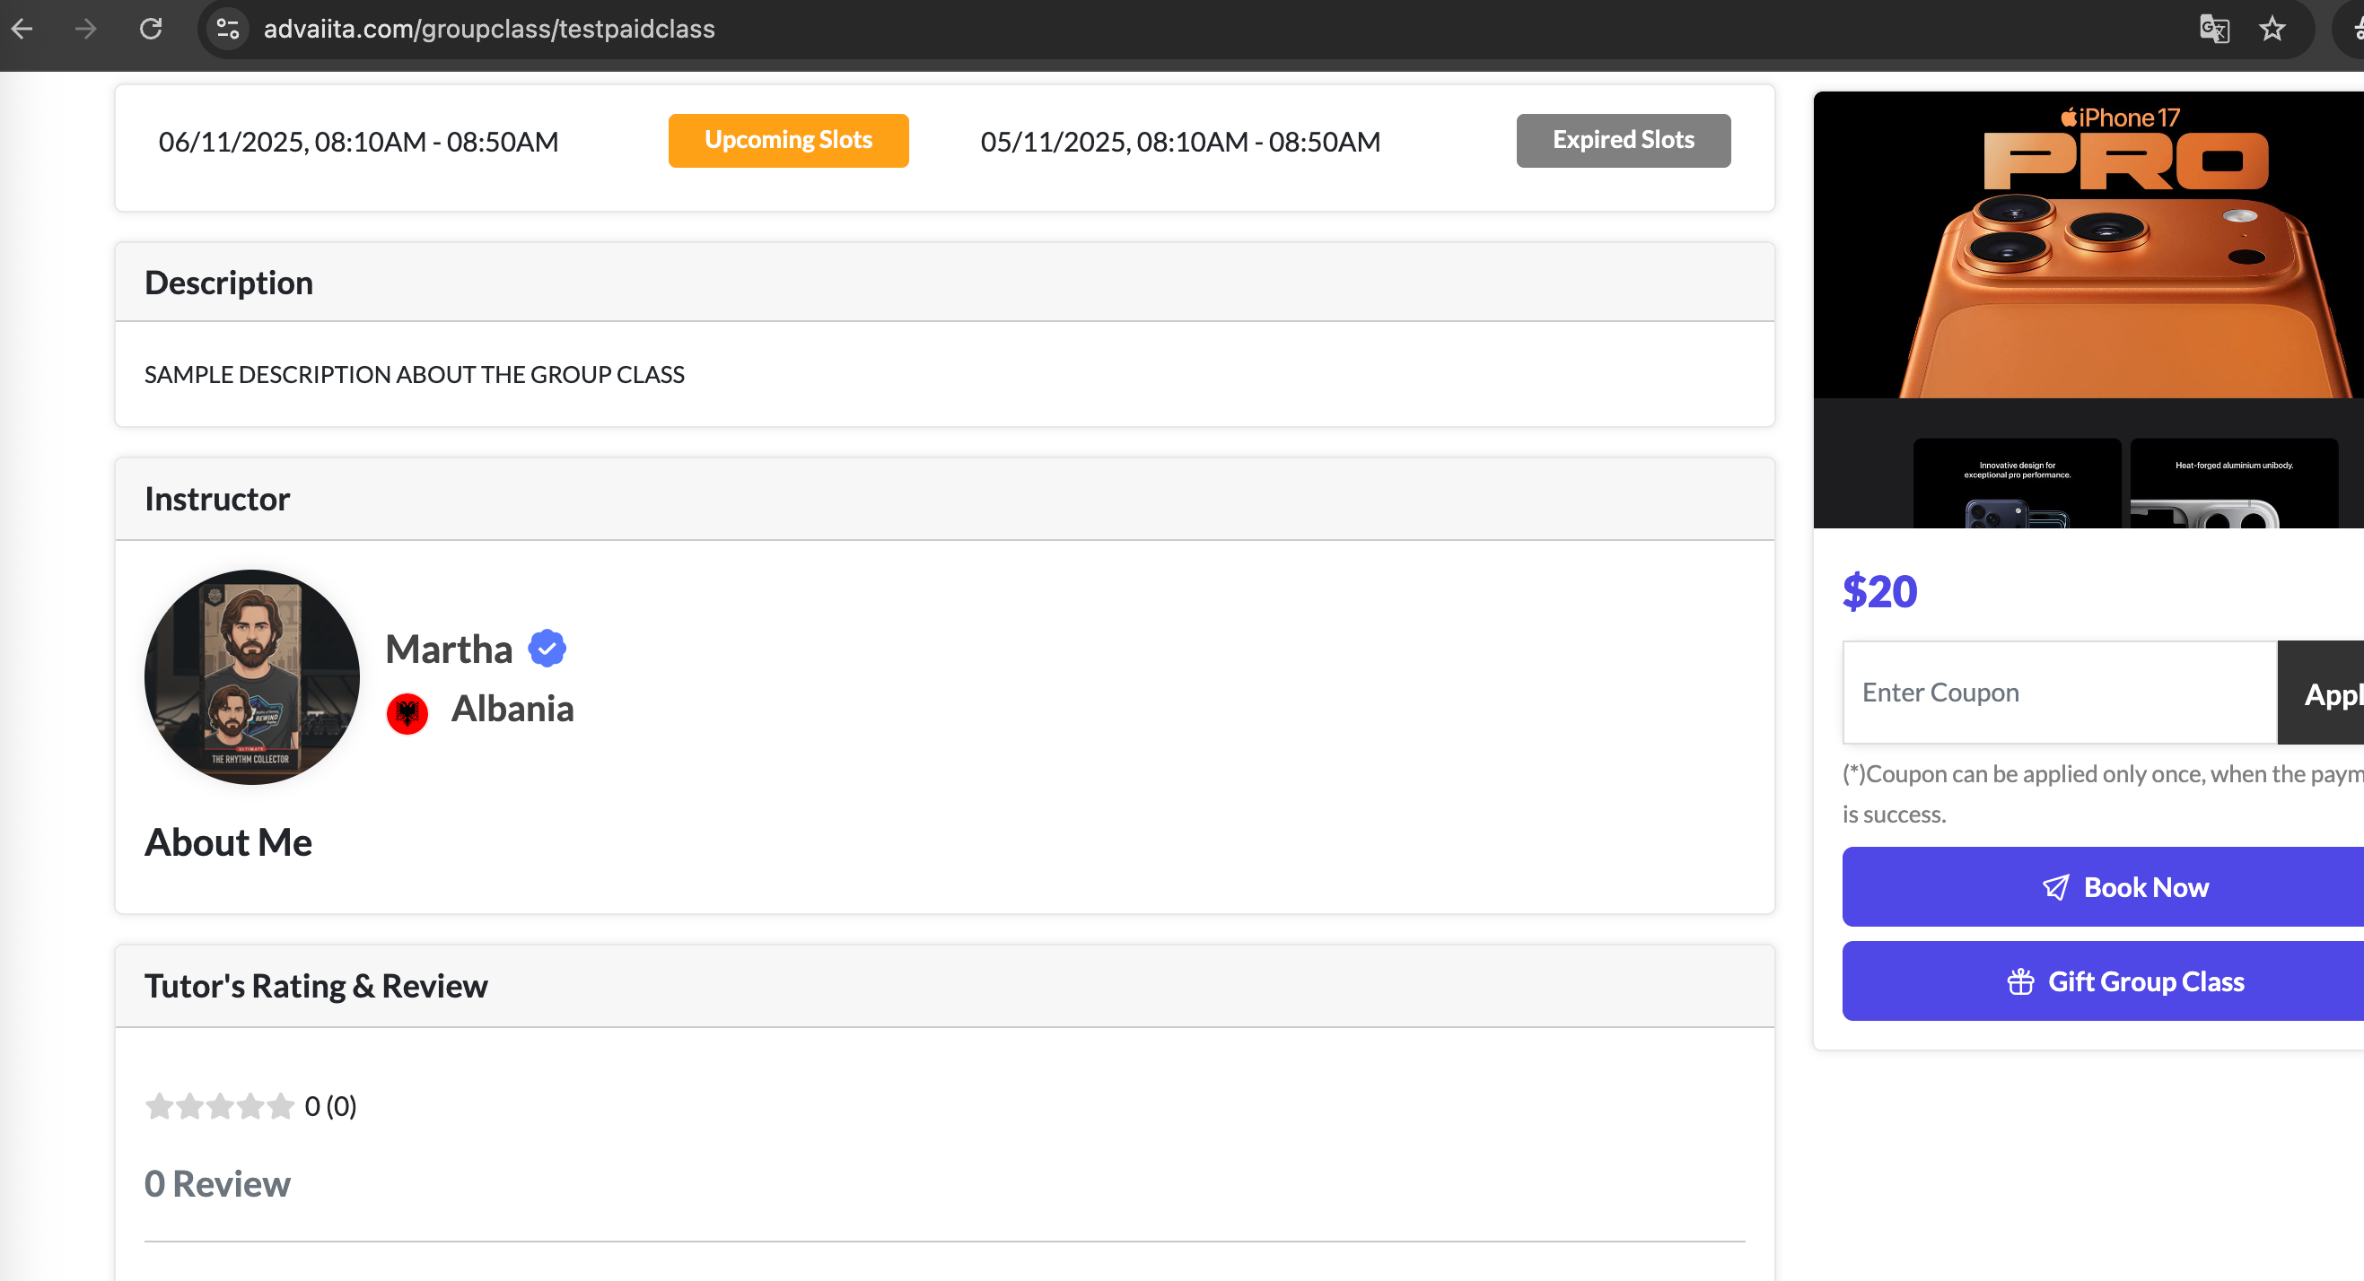This screenshot has width=2364, height=1281.
Task: Click the address bar URL
Action: pos(489,30)
